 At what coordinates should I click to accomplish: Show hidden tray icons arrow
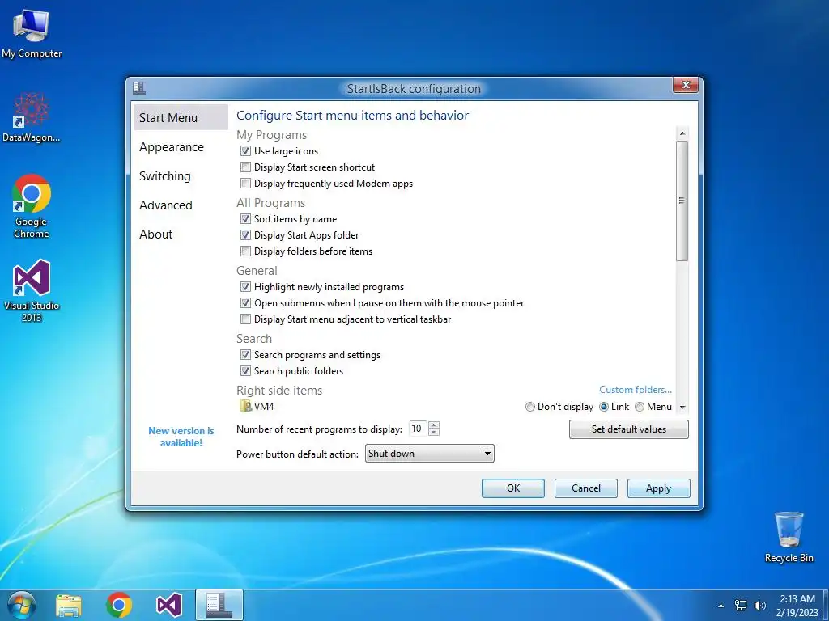pyautogui.click(x=721, y=606)
